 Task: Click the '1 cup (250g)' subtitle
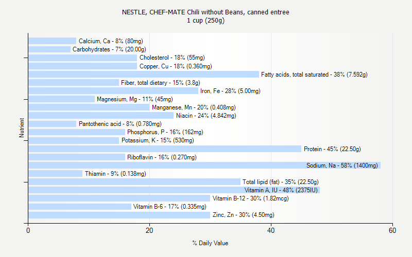point(205,21)
